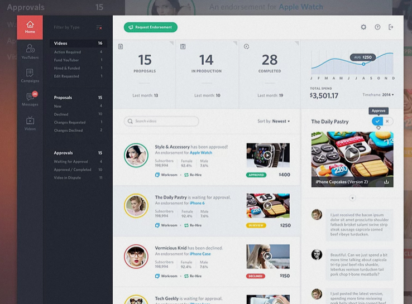Expand the In Production card corner arrow

pyautogui.click(x=236, y=43)
